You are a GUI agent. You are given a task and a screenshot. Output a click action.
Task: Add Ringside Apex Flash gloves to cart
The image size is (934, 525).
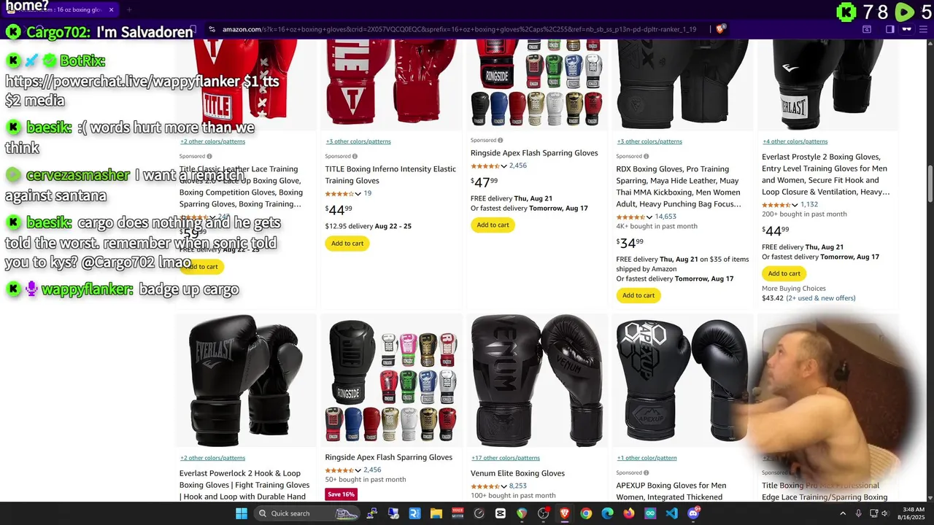pos(493,225)
